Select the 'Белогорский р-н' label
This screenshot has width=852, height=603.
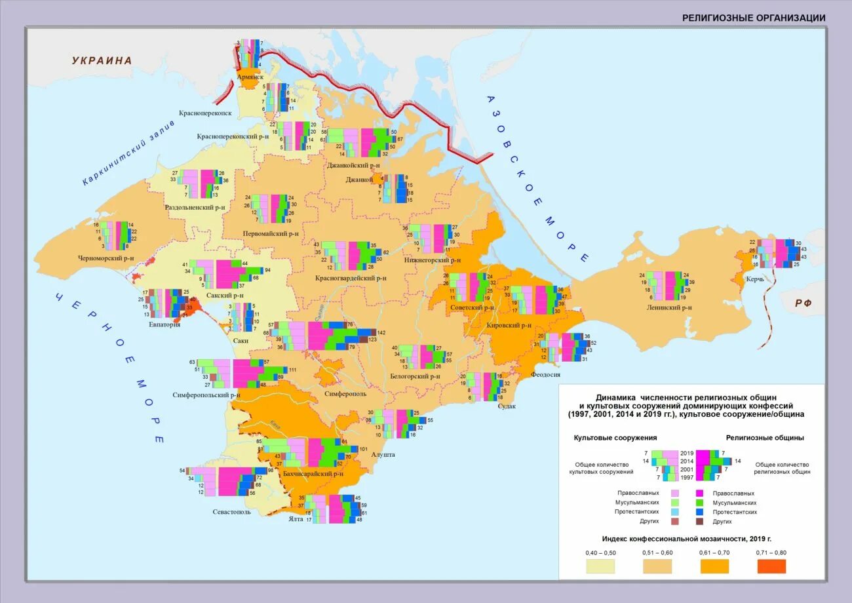tap(415, 376)
